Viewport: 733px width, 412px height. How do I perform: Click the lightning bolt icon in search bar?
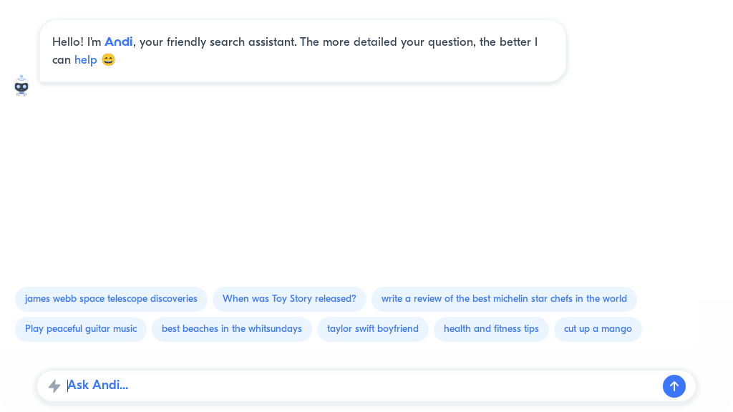pos(54,386)
